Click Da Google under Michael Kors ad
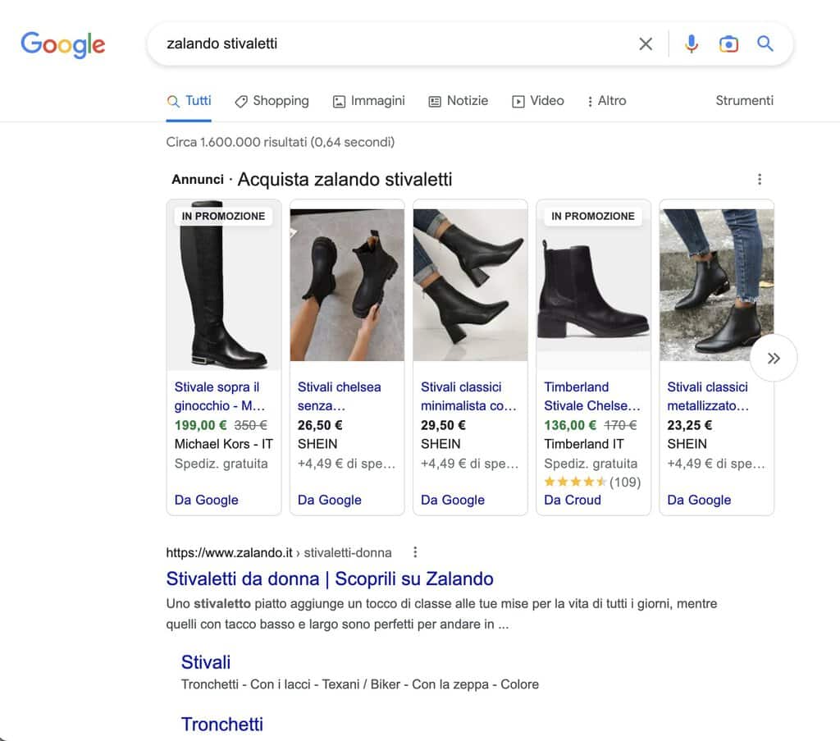 click(206, 500)
